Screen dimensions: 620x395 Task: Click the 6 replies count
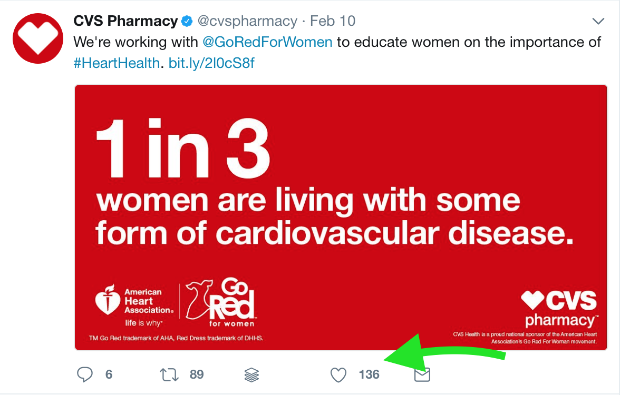[109, 374]
